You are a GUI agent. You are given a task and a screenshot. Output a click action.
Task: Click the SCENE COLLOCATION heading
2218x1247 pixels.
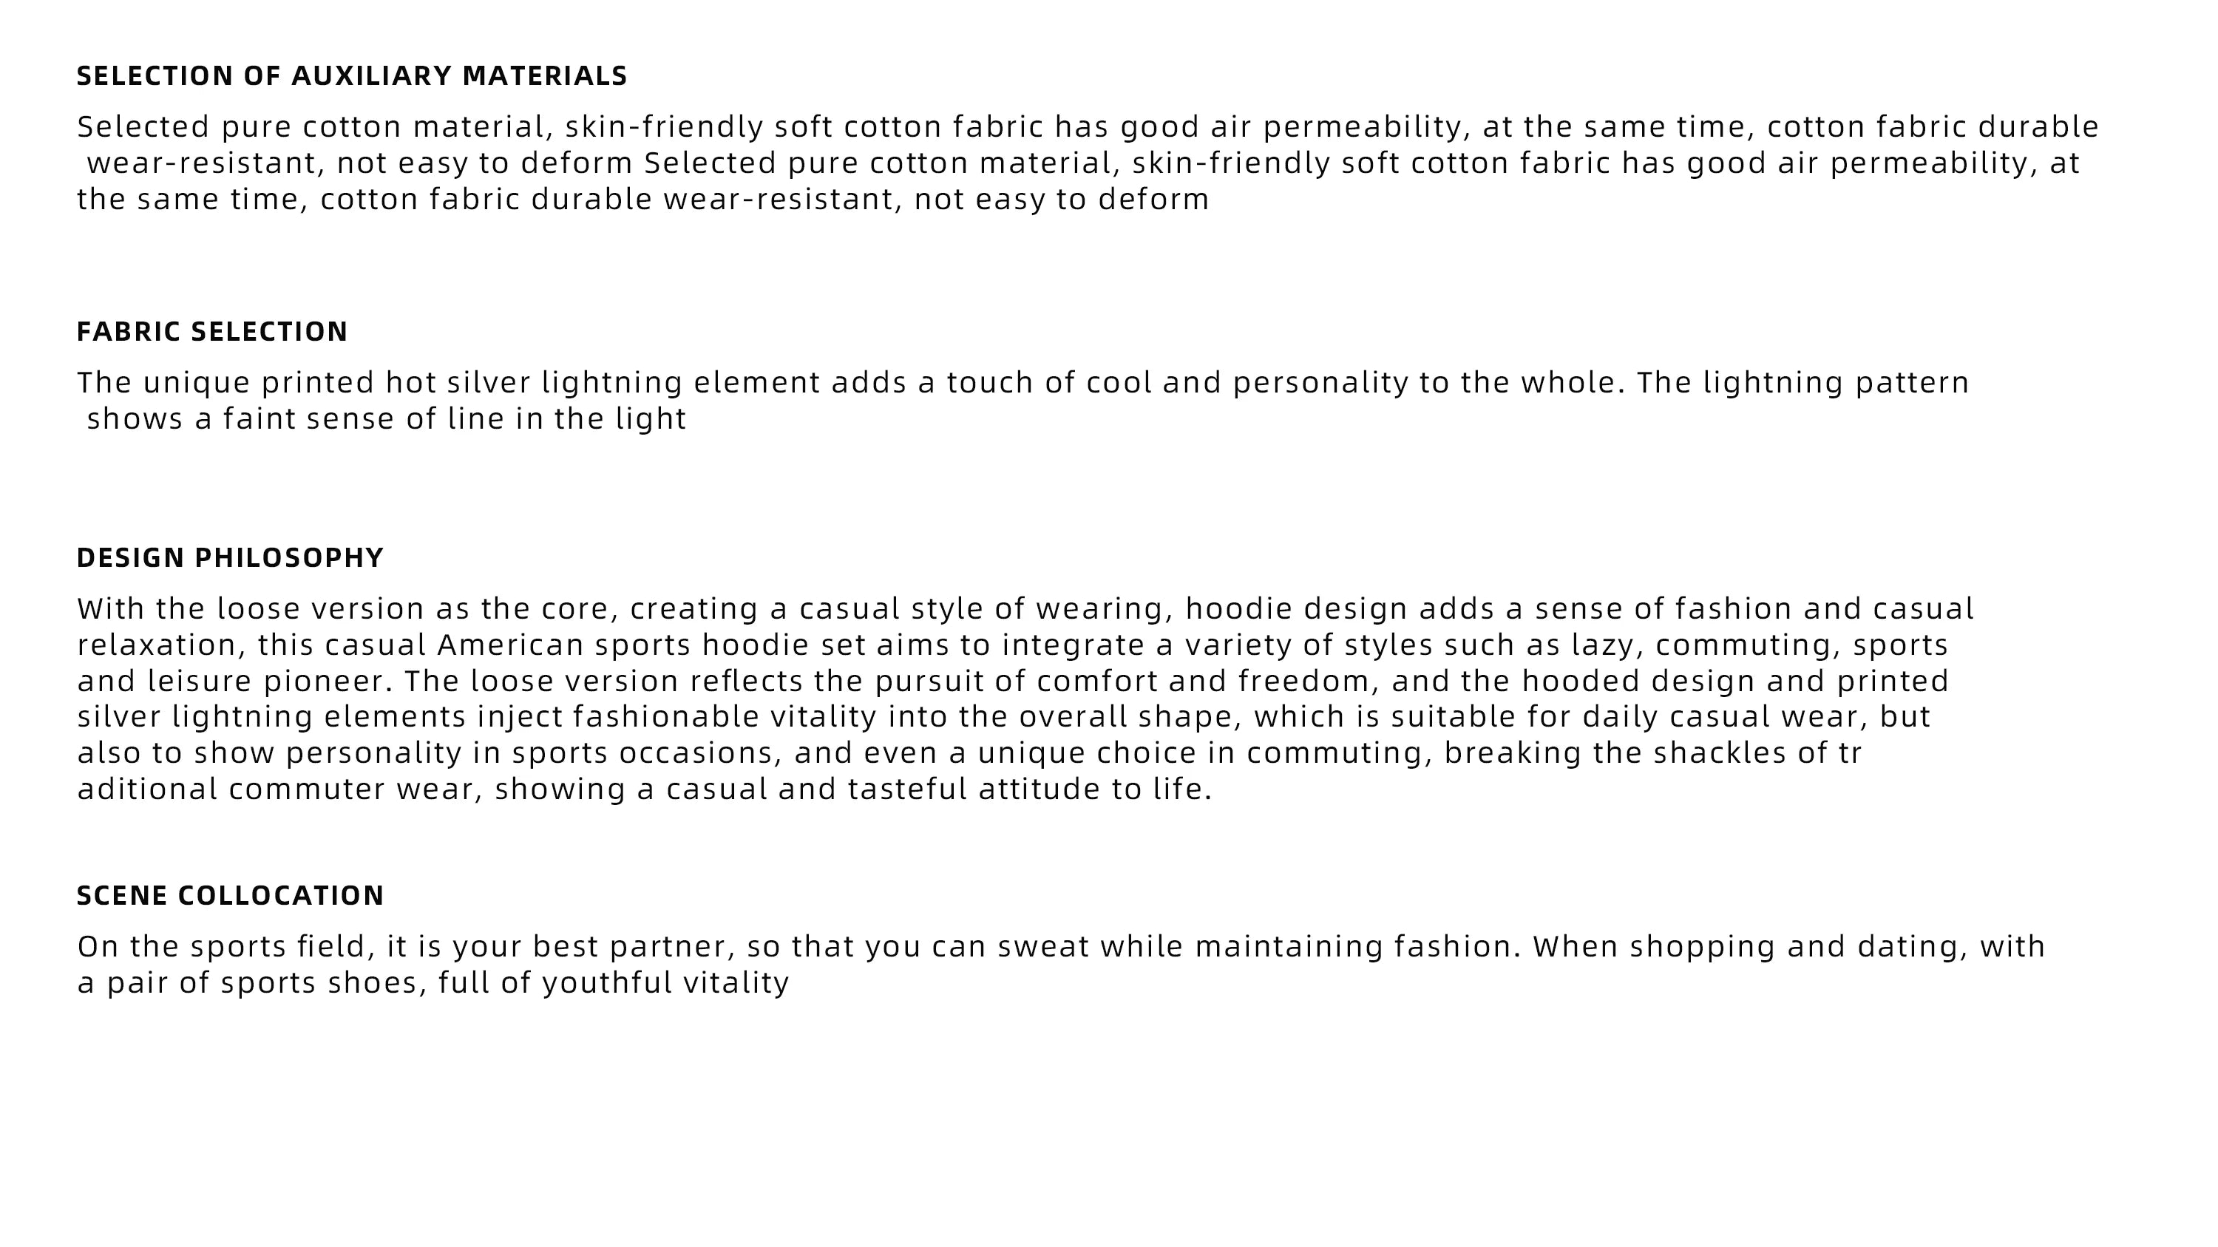point(230,895)
